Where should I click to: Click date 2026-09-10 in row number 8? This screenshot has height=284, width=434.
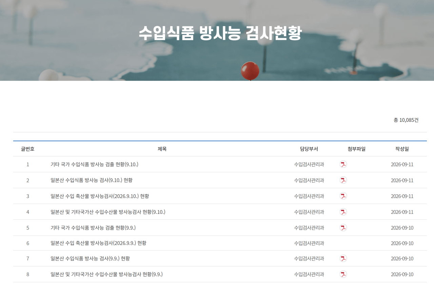(402, 274)
